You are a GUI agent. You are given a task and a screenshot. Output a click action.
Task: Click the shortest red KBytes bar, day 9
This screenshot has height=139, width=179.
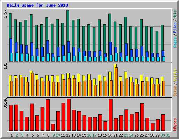[x=53, y=127]
